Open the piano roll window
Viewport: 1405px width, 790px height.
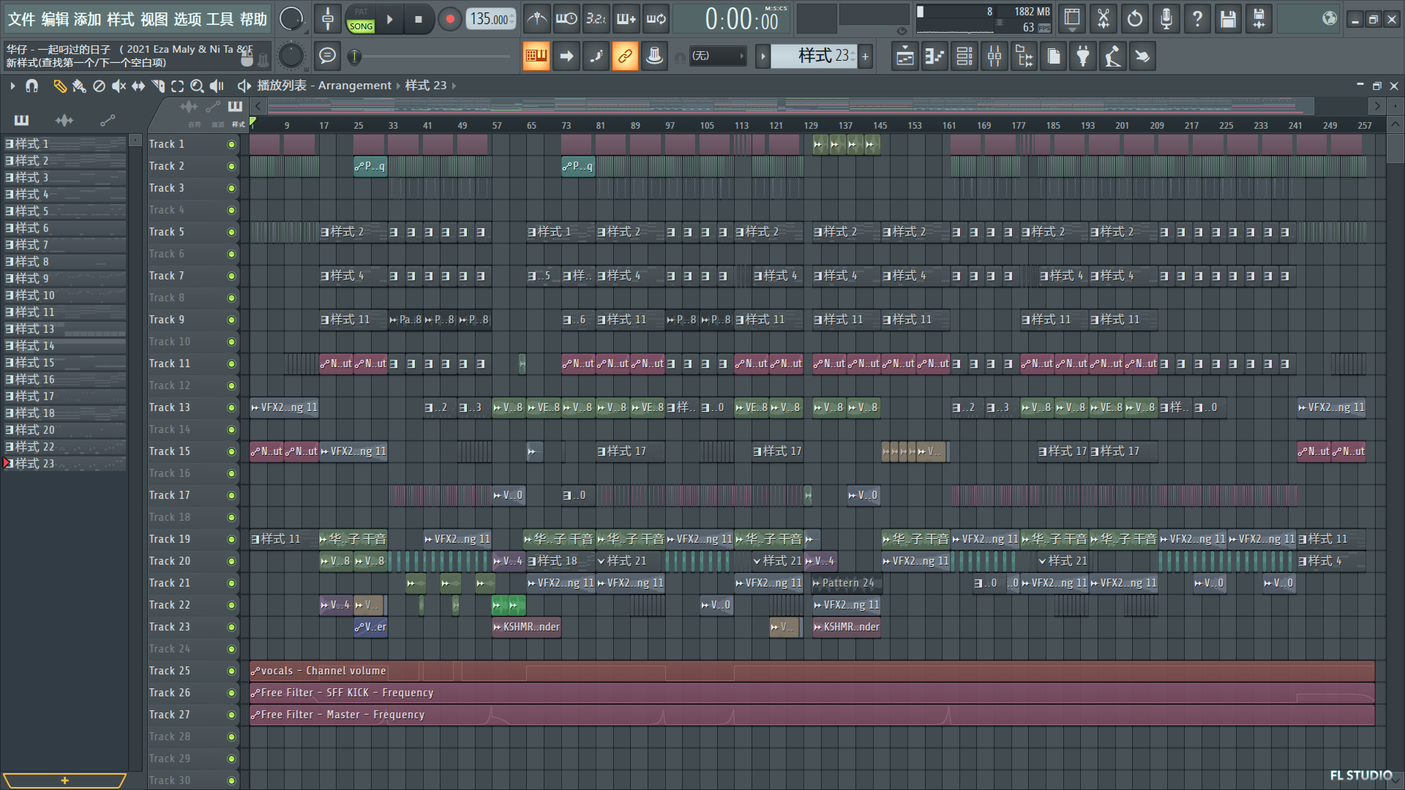point(935,56)
